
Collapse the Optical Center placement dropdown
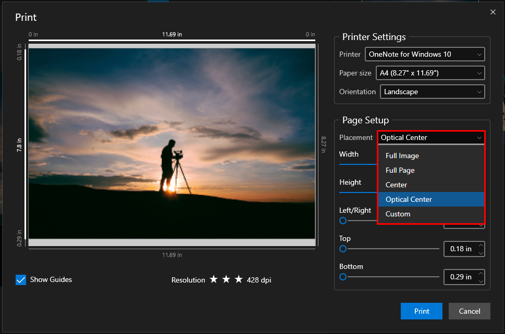coord(431,137)
